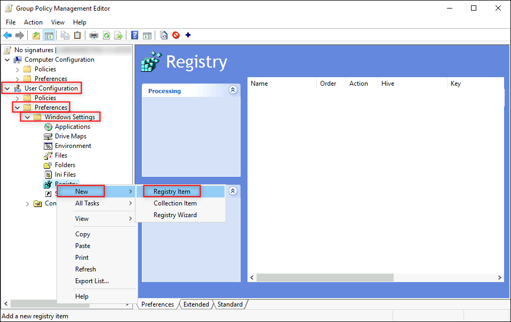The image size is (511, 322).
Task: Expand Policies under User Configuration
Action: (x=18, y=98)
